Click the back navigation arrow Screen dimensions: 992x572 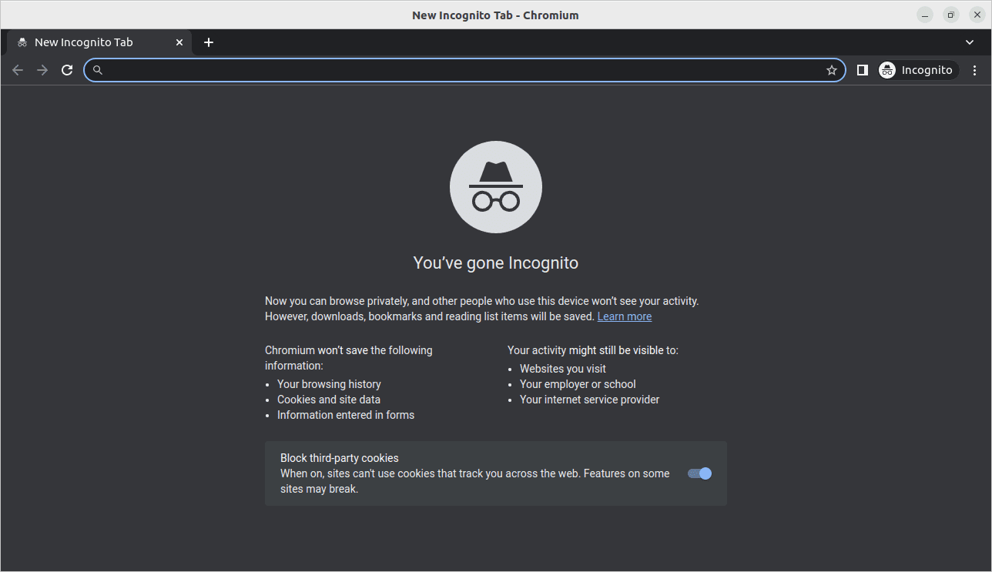pyautogui.click(x=17, y=69)
